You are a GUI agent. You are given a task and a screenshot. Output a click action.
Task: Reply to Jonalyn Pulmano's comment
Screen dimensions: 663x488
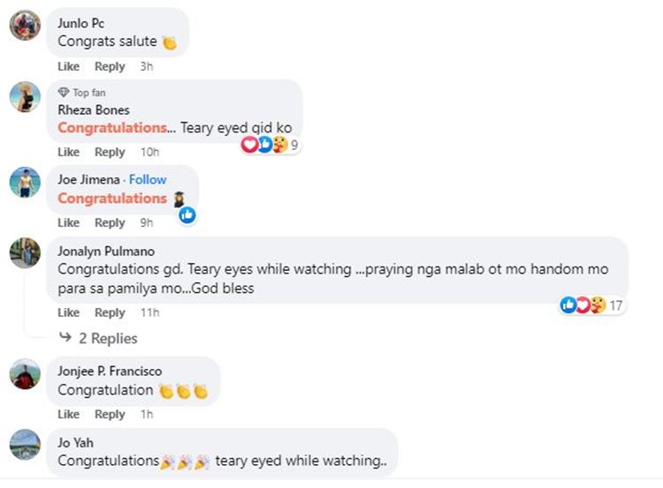pyautogui.click(x=110, y=312)
